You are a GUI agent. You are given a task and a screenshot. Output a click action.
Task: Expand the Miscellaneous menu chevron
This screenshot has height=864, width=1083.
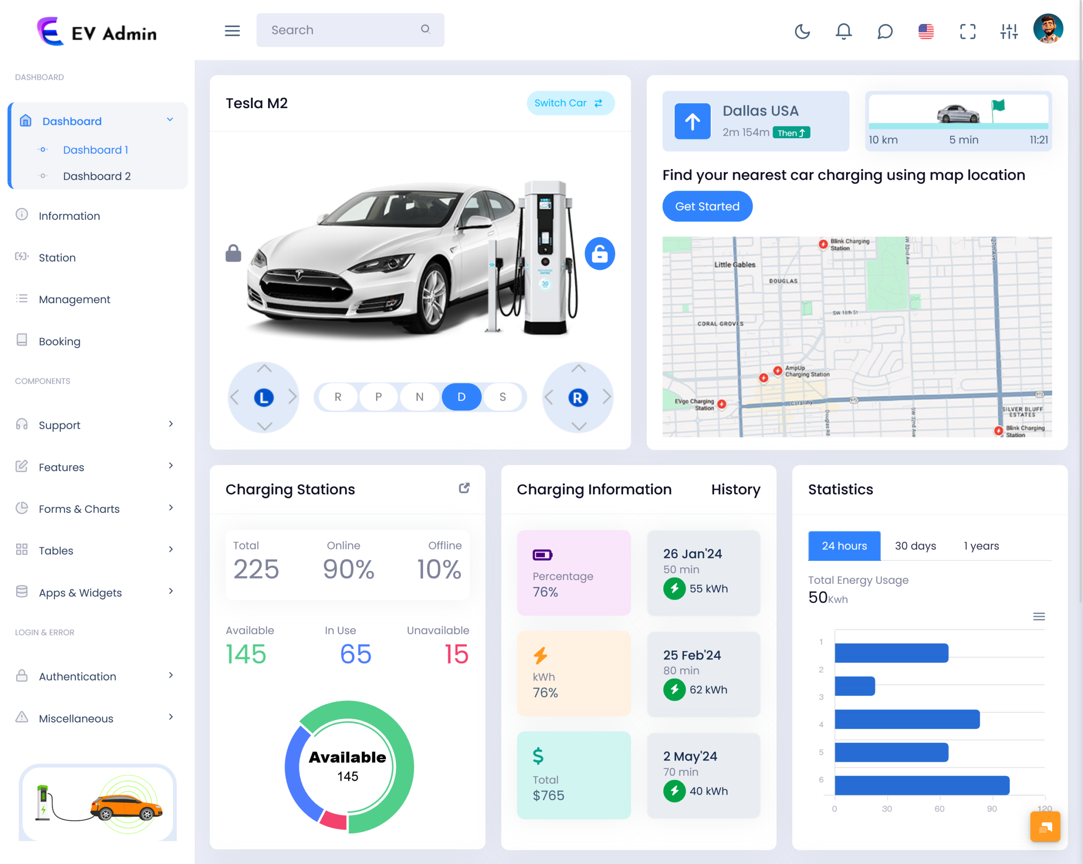tap(171, 717)
